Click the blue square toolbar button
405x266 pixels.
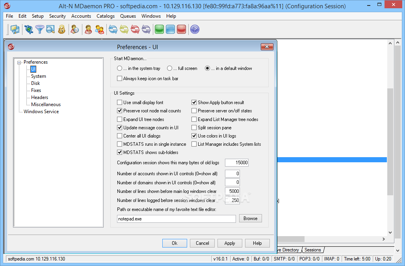click(x=171, y=29)
